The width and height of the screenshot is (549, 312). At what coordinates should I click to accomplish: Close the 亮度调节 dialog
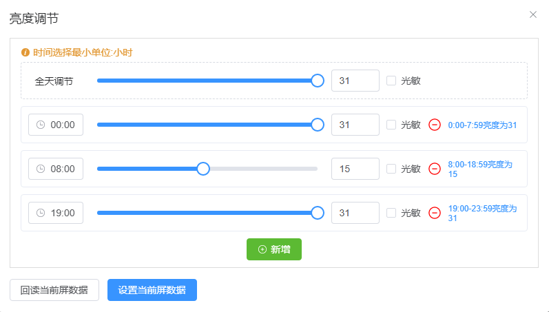tap(533, 14)
